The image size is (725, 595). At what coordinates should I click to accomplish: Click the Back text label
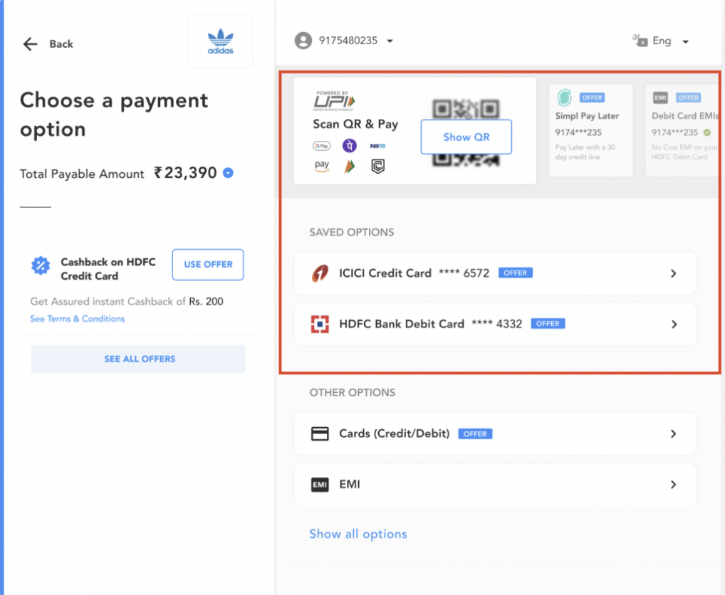pos(61,44)
